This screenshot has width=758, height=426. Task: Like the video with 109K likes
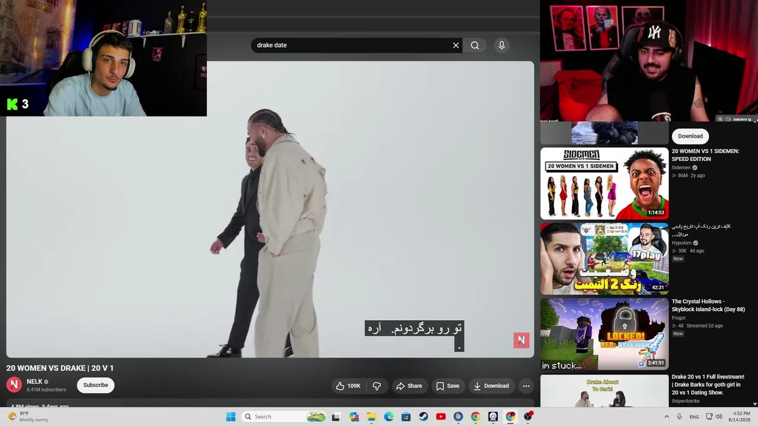[x=348, y=386]
